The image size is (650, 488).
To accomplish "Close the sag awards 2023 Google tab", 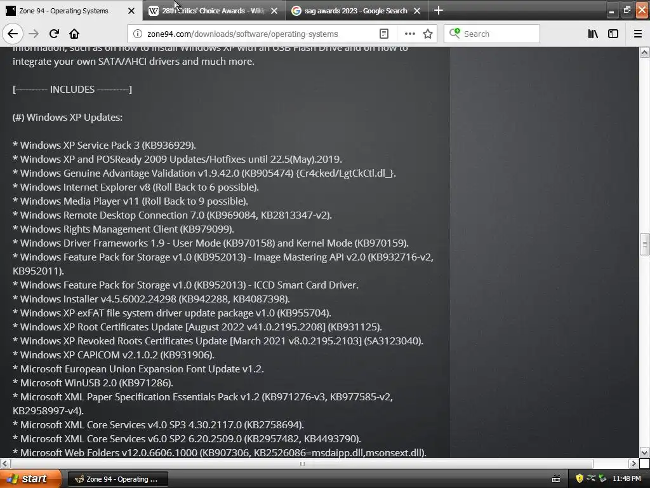I will pyautogui.click(x=417, y=11).
